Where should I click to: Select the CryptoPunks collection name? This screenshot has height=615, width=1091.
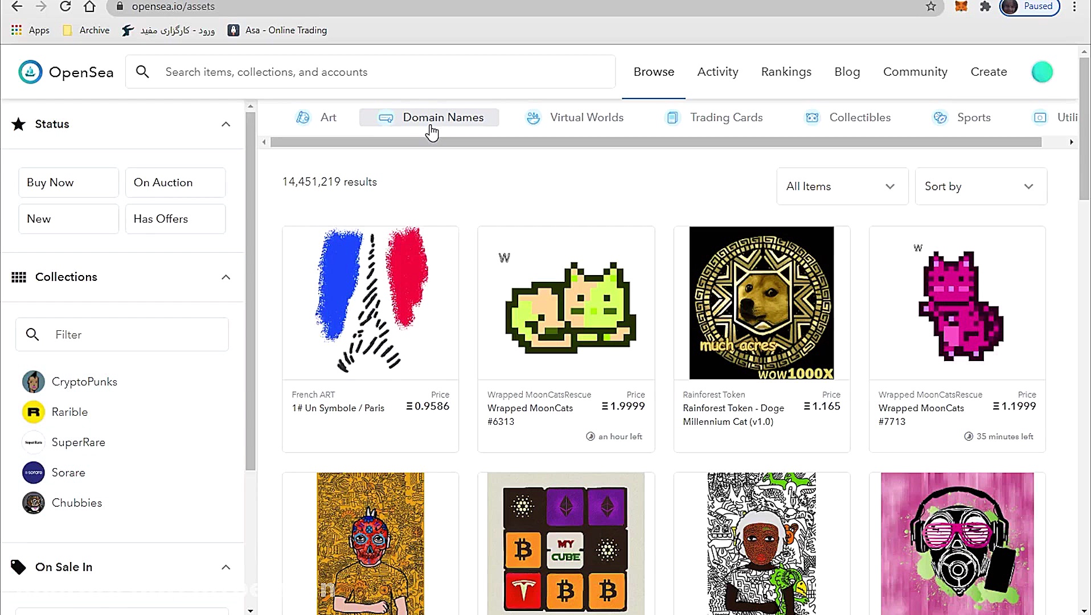click(84, 382)
